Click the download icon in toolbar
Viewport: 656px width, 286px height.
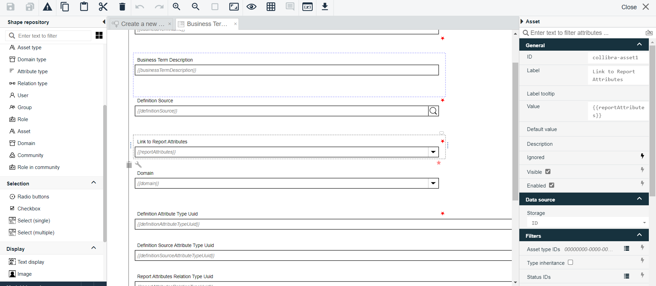325,7
